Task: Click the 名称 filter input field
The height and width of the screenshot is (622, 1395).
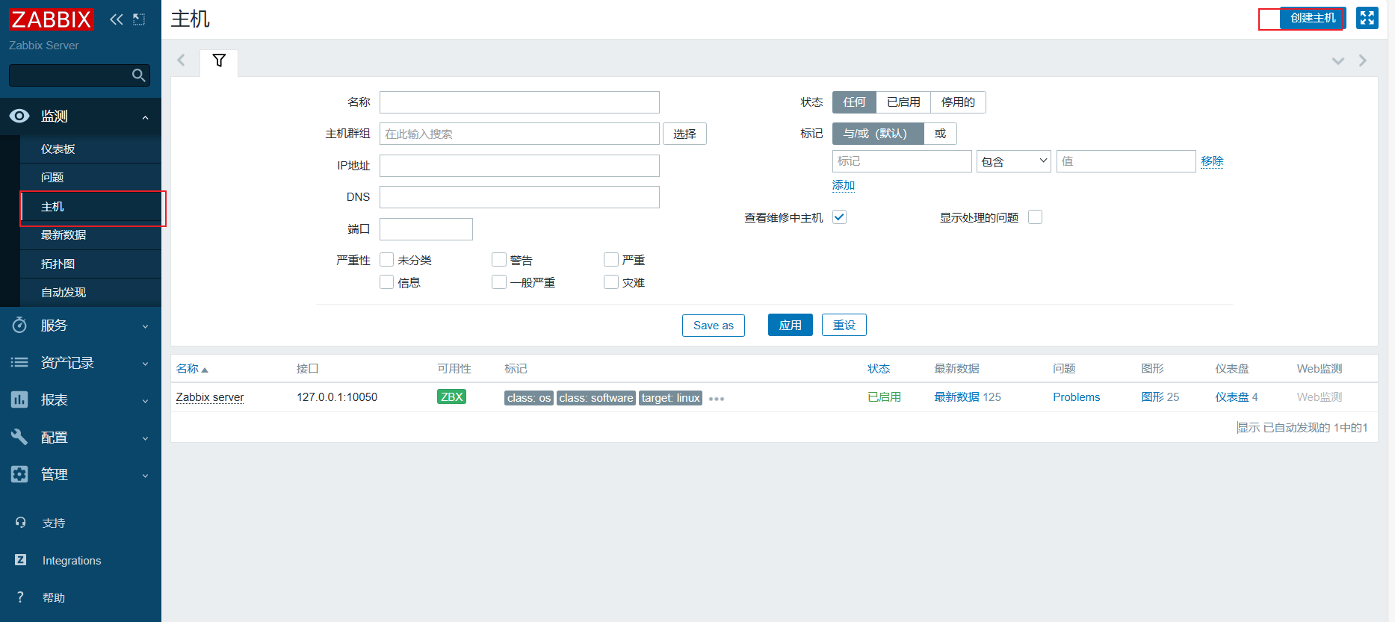Action: [519, 102]
